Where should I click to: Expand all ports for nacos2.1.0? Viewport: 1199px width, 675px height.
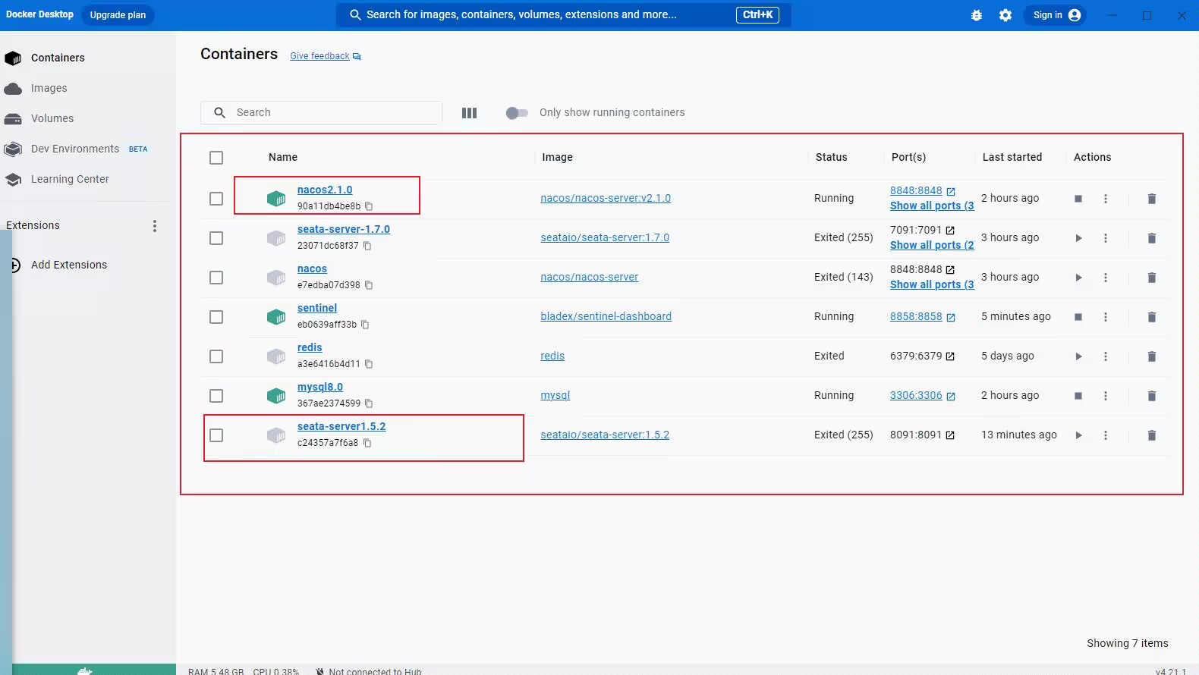pyautogui.click(x=932, y=206)
